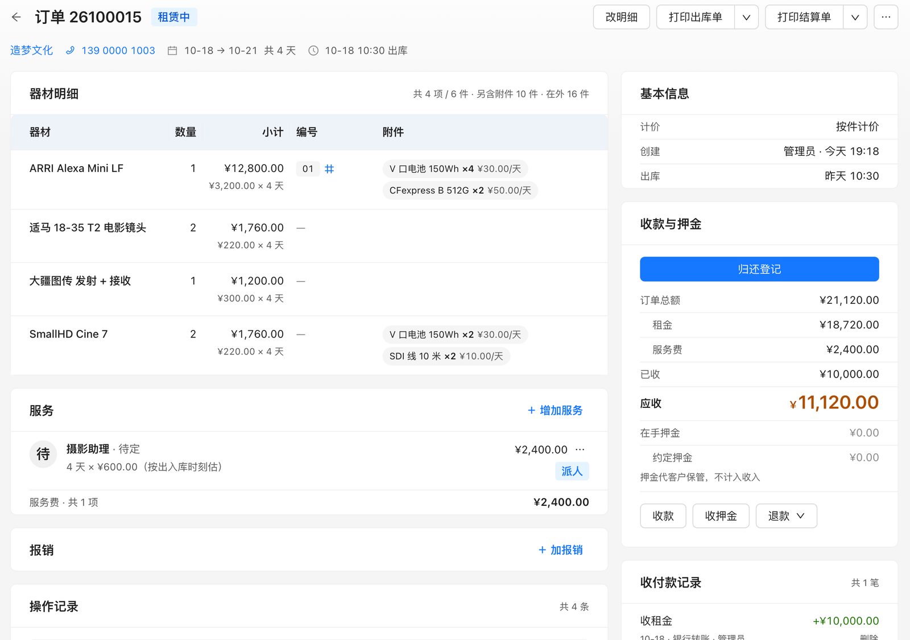Select the ARRI Alexa Mini LF row name
Screen dimensions: 910x640
[76, 168]
